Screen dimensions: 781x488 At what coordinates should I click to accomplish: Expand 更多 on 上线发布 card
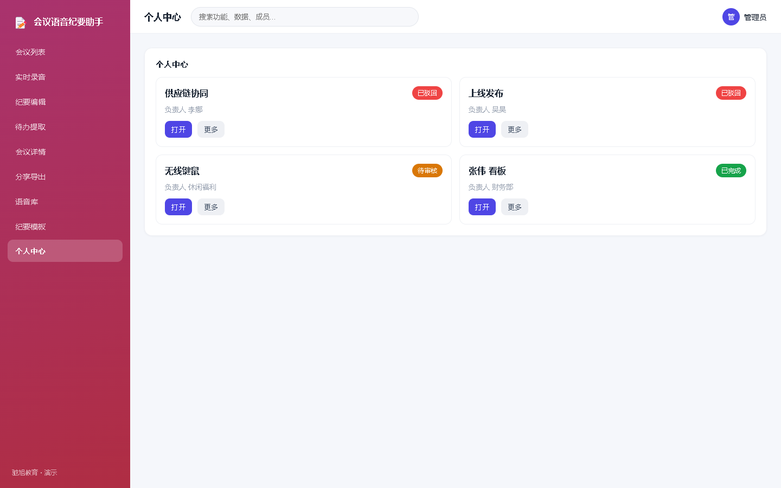(515, 130)
